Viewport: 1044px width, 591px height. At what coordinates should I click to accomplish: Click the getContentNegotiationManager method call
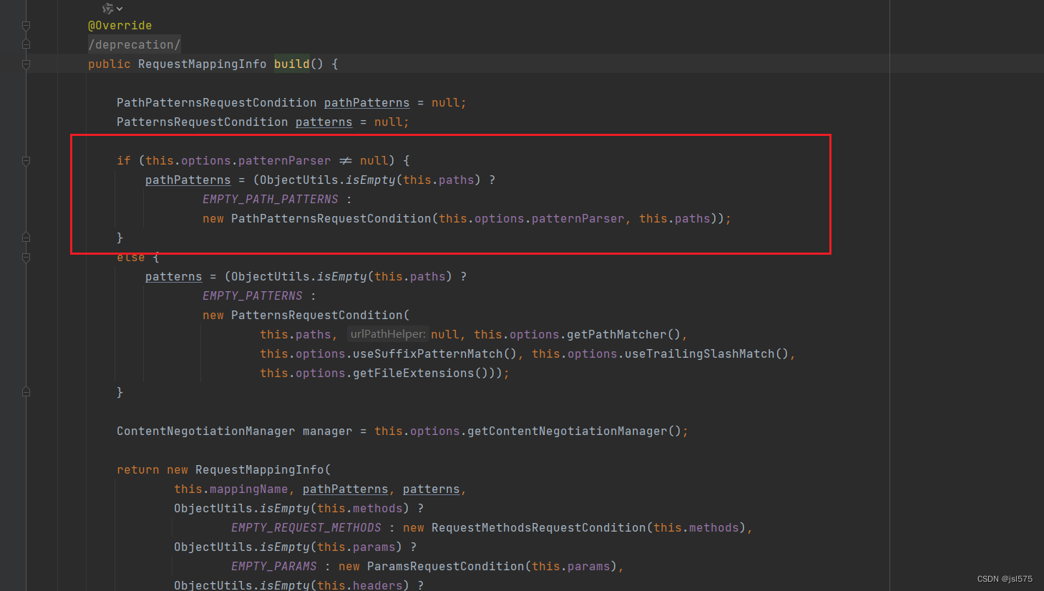tap(565, 431)
